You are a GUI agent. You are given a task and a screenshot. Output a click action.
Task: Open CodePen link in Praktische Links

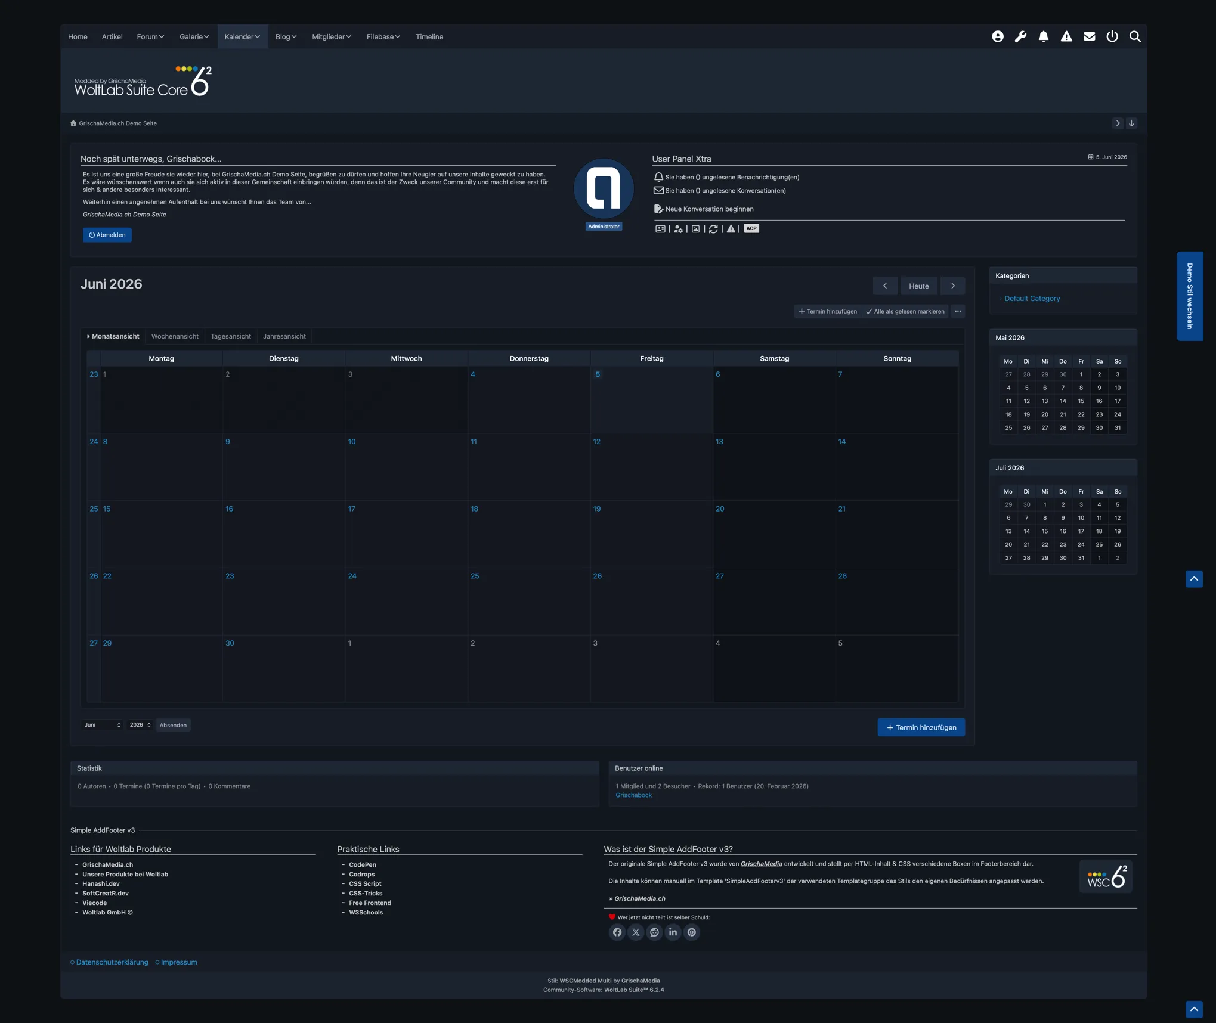(x=363, y=865)
